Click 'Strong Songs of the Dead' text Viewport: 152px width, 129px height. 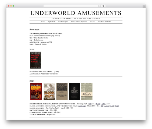[41, 112]
